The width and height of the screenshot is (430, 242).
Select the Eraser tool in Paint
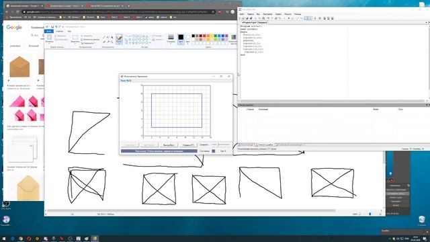(x=104, y=42)
